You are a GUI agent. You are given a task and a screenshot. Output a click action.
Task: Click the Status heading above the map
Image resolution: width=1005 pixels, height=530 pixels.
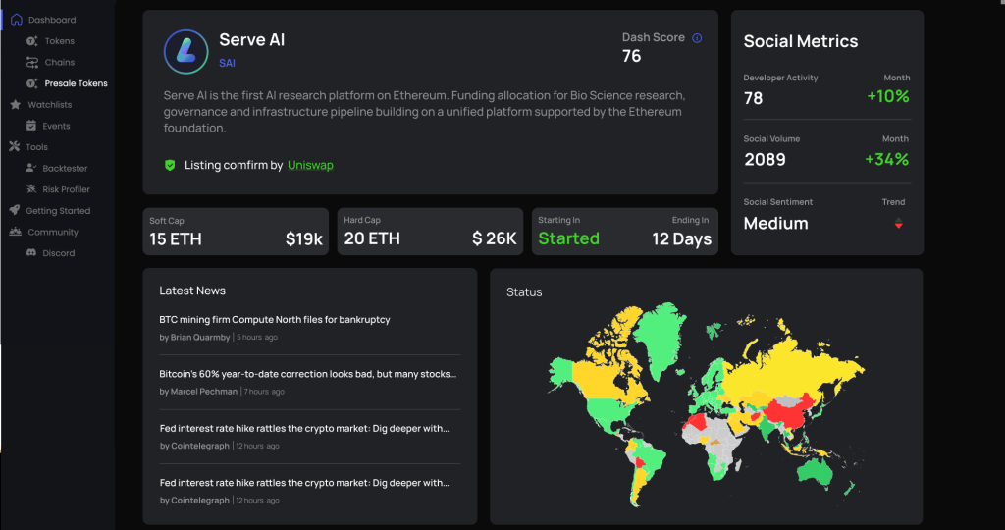point(524,292)
